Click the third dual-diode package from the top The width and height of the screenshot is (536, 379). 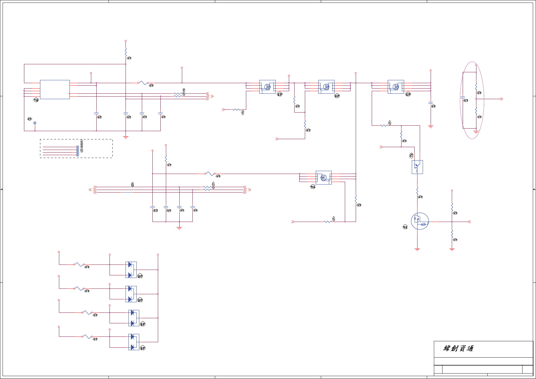point(134,318)
